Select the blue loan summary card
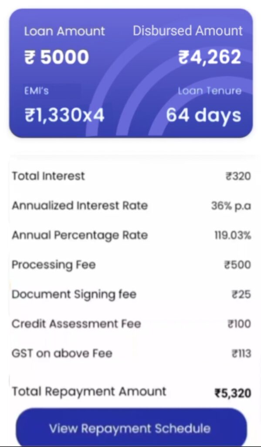 coord(130,74)
